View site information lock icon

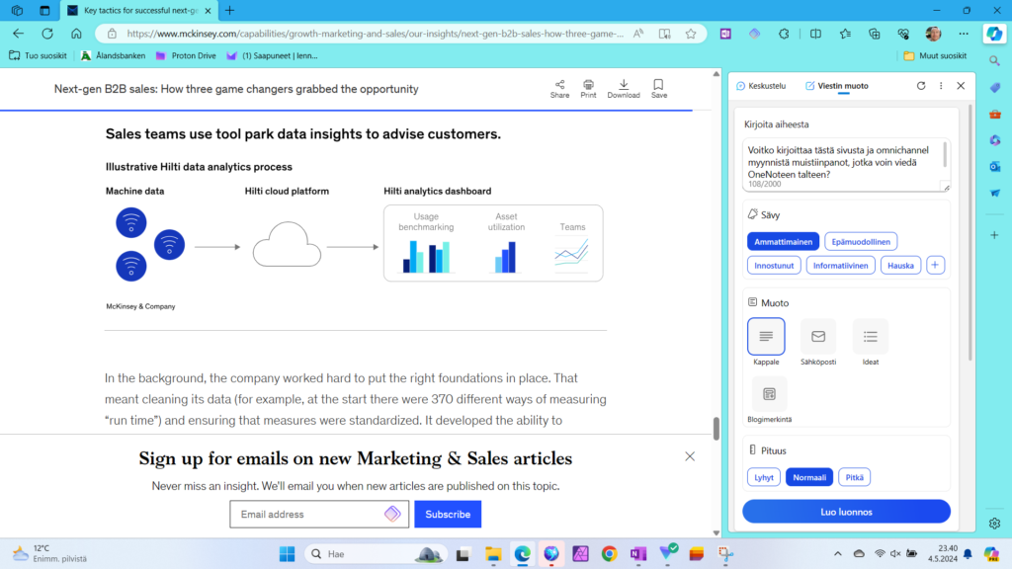tap(112, 34)
